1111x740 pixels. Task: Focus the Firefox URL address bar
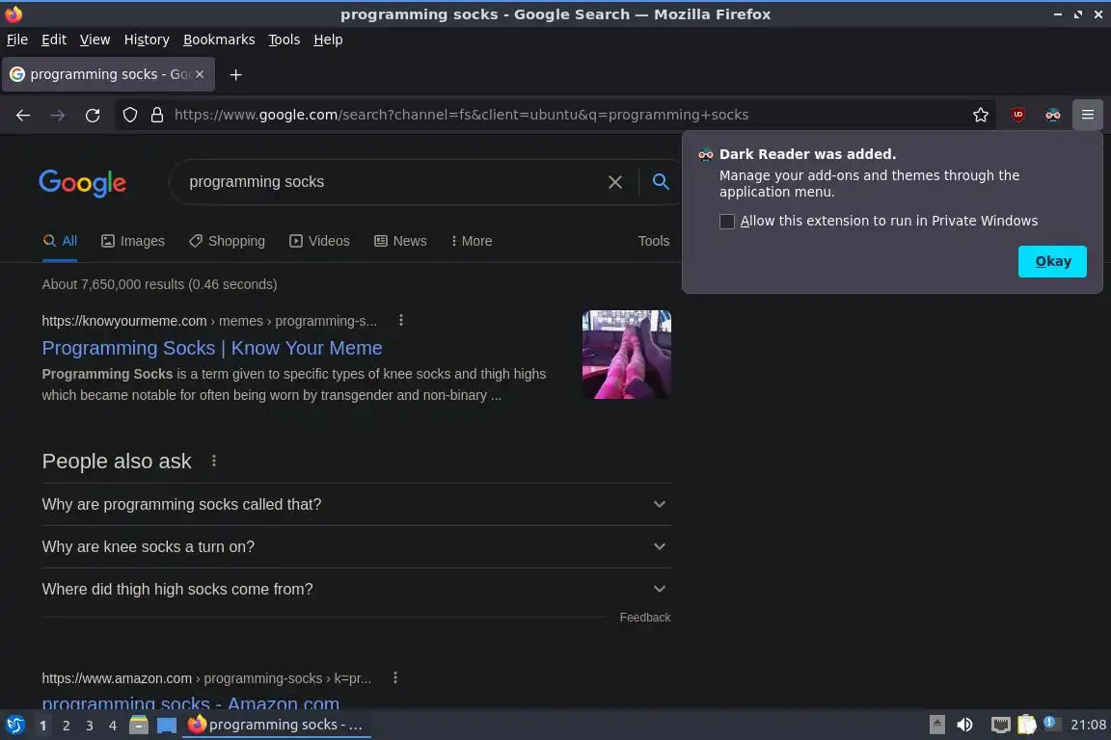pos(567,115)
